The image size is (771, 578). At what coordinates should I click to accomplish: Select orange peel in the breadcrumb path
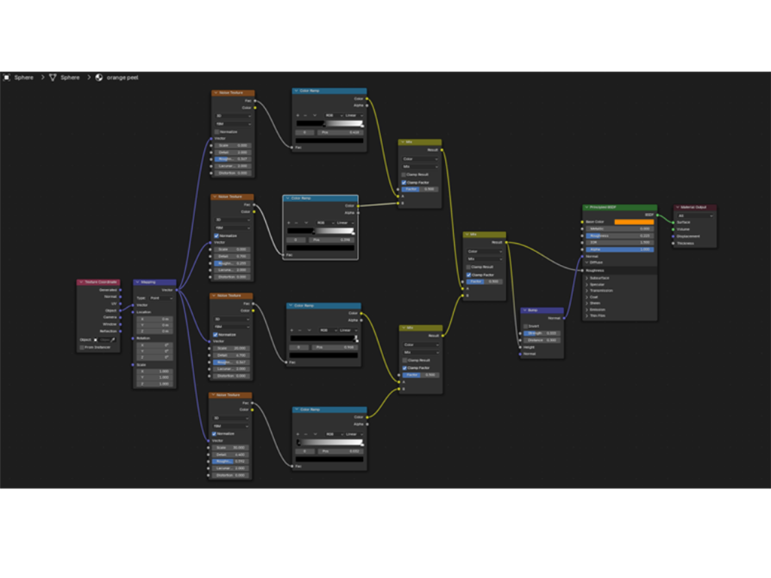(x=122, y=78)
